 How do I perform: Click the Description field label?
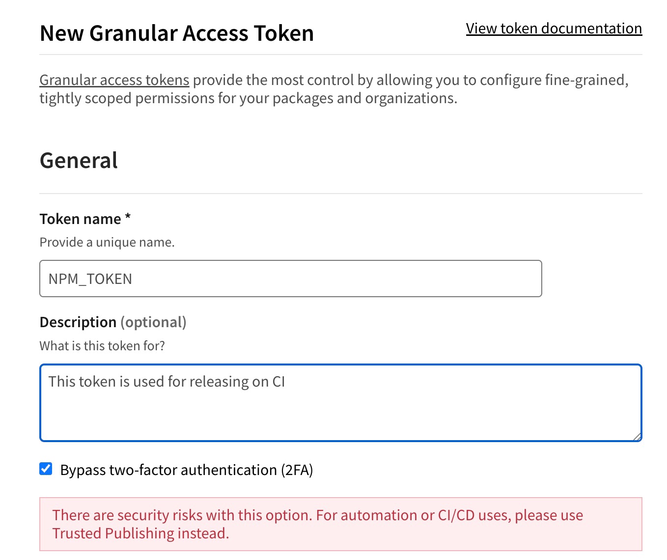pos(78,322)
